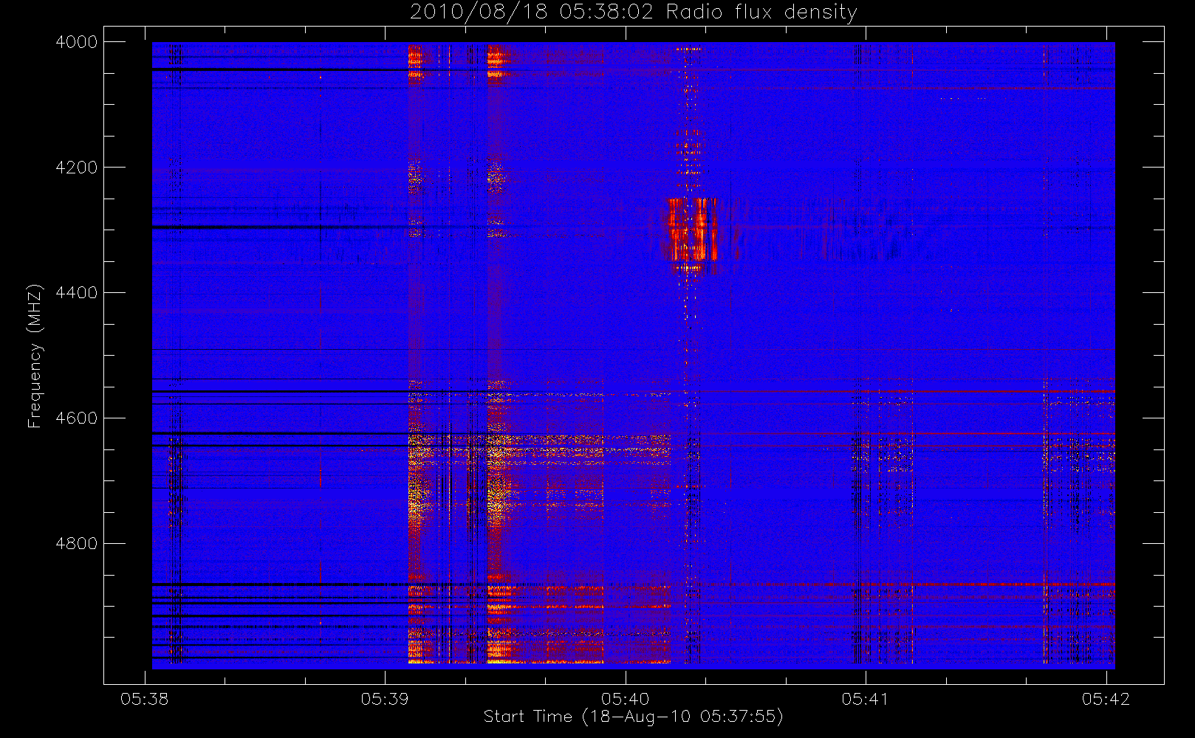Click the 'Frequency (MHZ)' axis label

35,356
